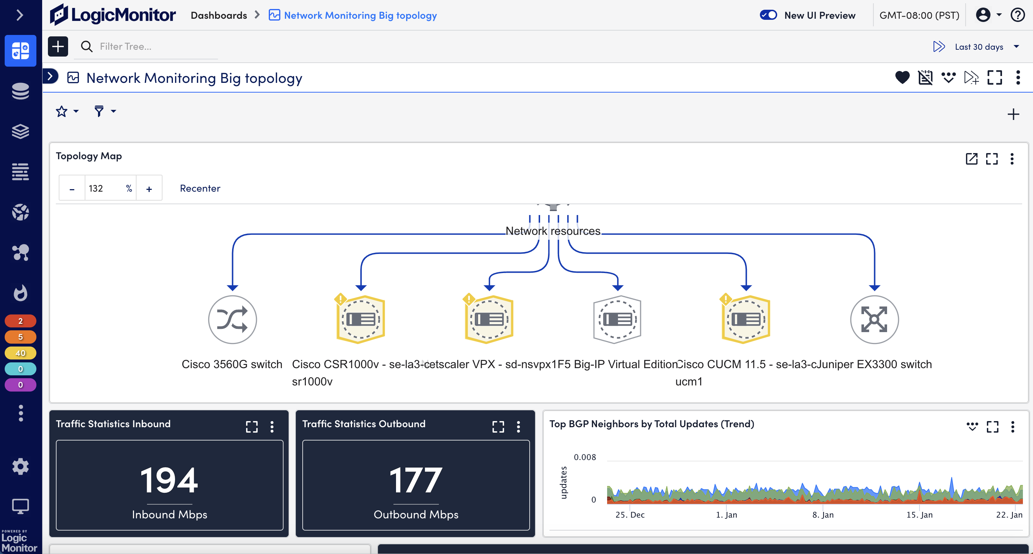The width and height of the screenshot is (1033, 554).
Task: Open Topology Map widget three-dot menu
Action: coord(1012,159)
